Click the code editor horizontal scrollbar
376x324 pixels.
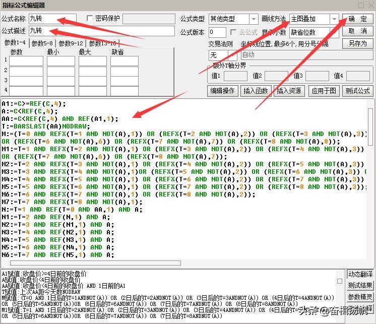(95, 263)
